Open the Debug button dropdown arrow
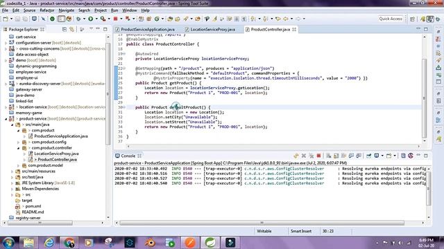The height and width of the screenshot is (249, 444). click(84, 19)
